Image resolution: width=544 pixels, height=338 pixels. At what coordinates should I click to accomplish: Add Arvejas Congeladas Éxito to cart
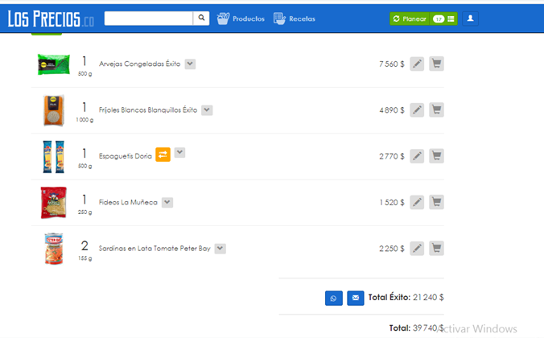[x=436, y=64]
